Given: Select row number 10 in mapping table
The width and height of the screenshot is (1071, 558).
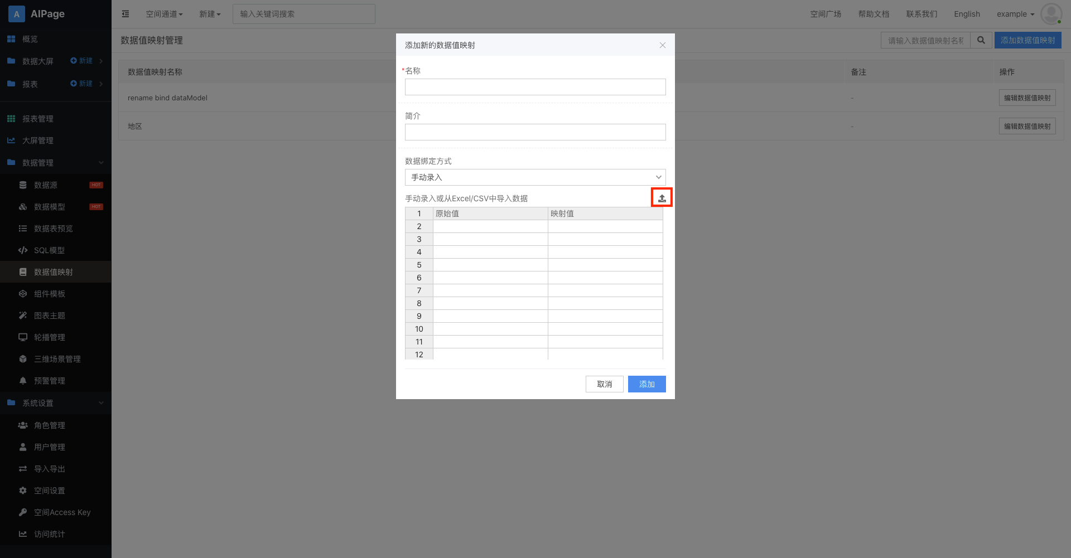Looking at the screenshot, I should [419, 329].
